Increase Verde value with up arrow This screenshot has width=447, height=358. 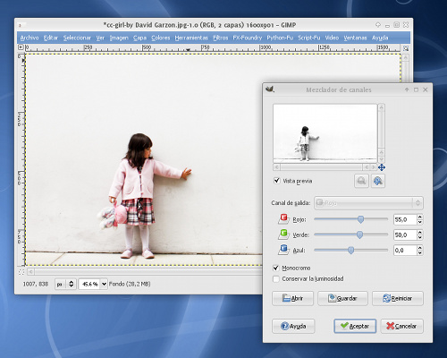[420, 233]
